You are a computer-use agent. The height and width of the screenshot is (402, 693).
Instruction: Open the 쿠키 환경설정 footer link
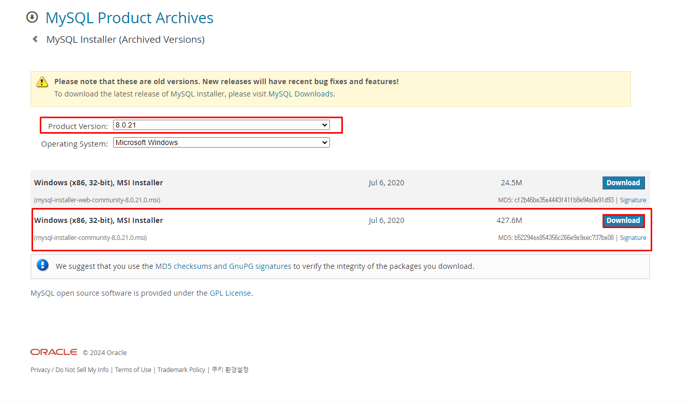pos(230,369)
